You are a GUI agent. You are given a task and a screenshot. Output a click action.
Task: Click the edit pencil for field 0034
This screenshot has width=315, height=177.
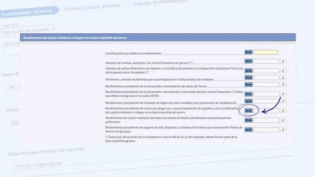(283, 120)
